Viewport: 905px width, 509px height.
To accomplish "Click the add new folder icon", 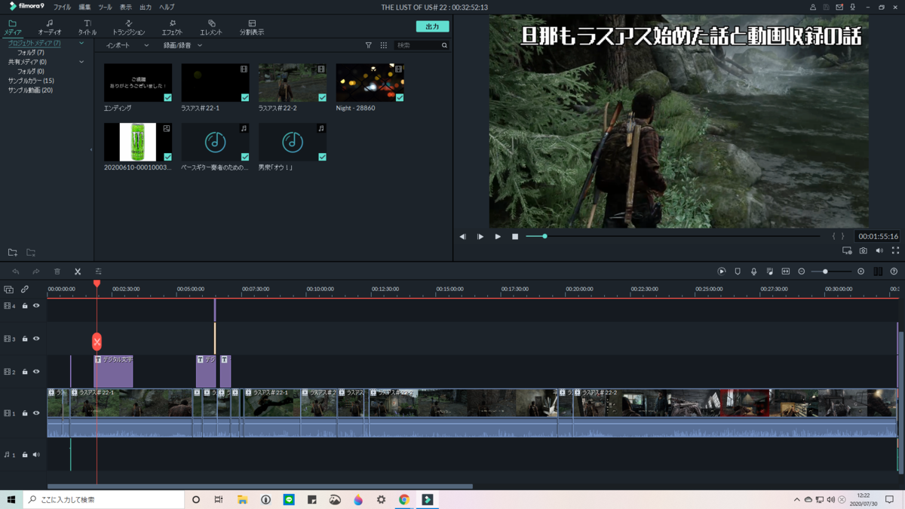I will [13, 253].
